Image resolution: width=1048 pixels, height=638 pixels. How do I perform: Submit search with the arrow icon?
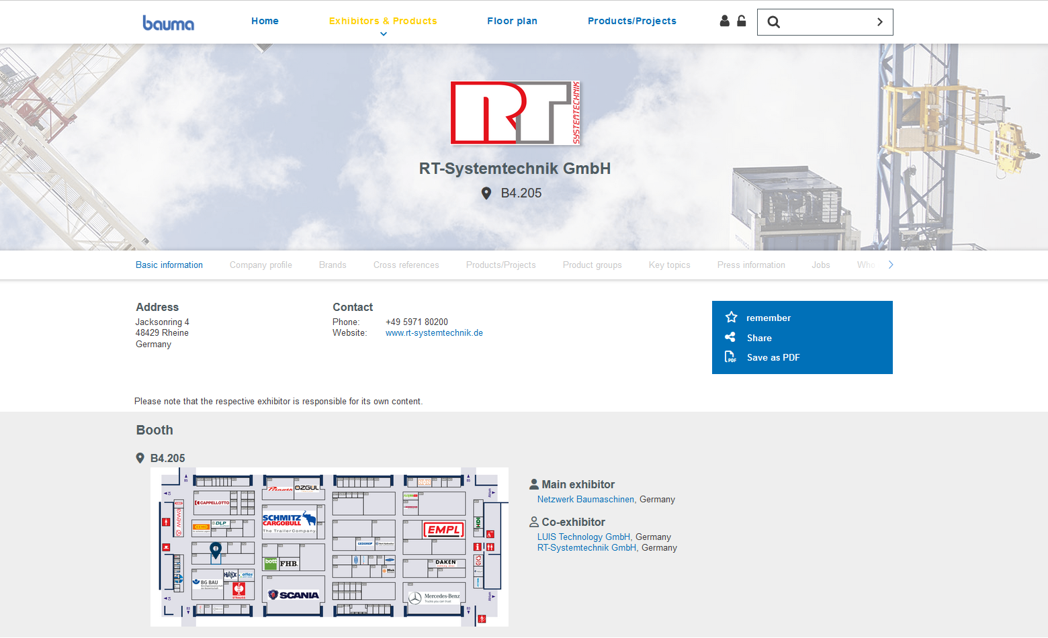879,22
